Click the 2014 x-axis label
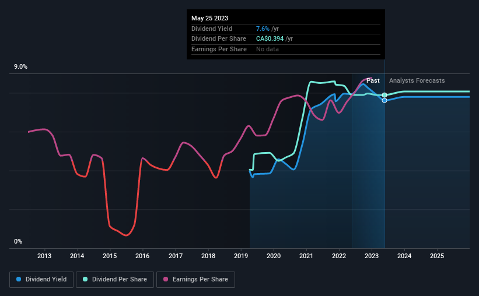Viewport: 479px width, 296px height. (77, 256)
